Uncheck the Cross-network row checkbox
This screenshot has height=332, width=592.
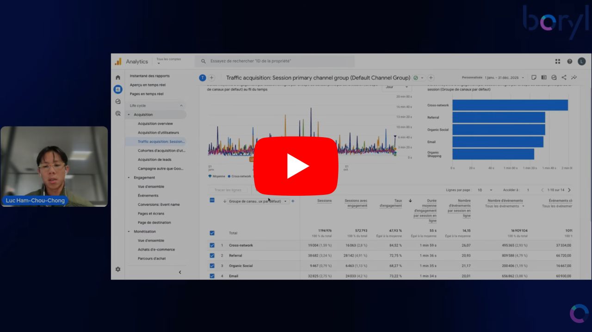212,245
